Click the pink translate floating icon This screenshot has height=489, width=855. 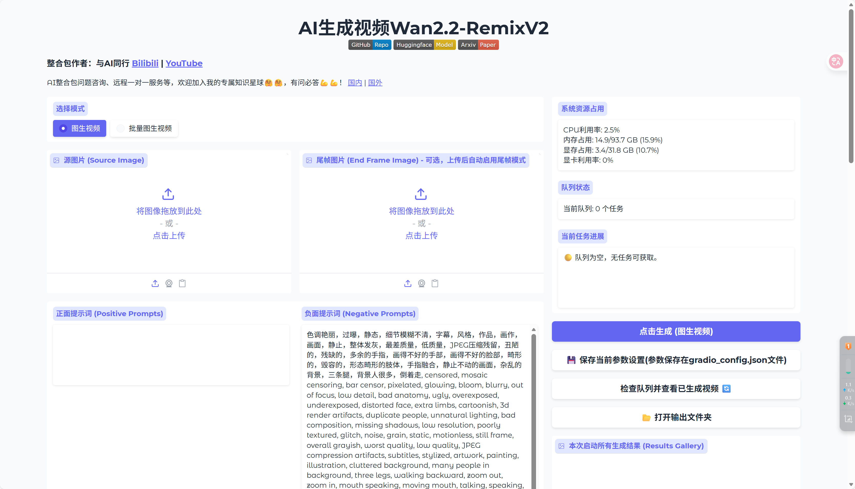coord(836,61)
